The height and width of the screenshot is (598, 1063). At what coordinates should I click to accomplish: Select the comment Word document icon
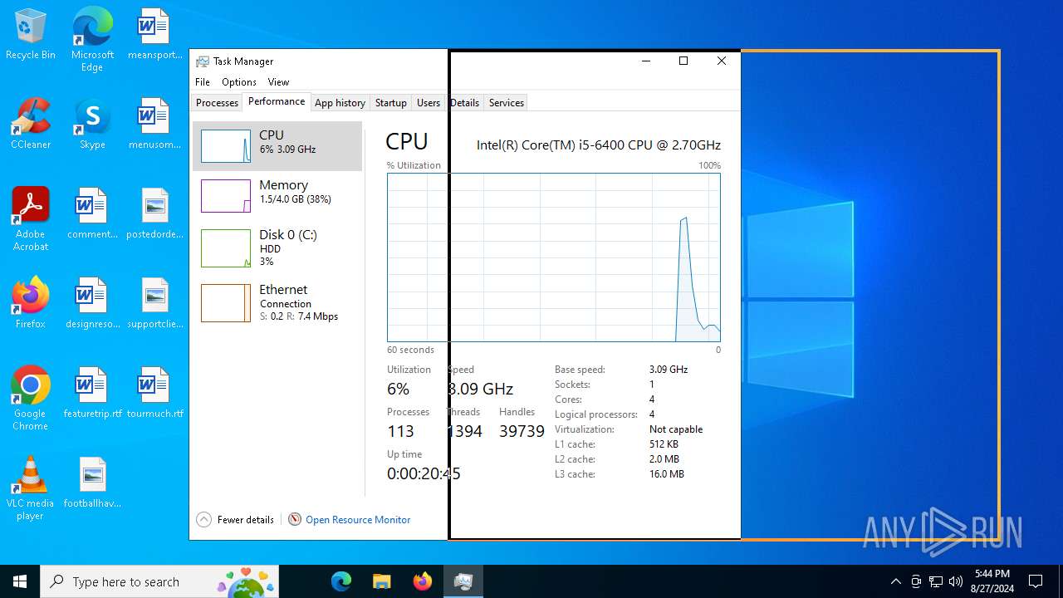point(92,213)
